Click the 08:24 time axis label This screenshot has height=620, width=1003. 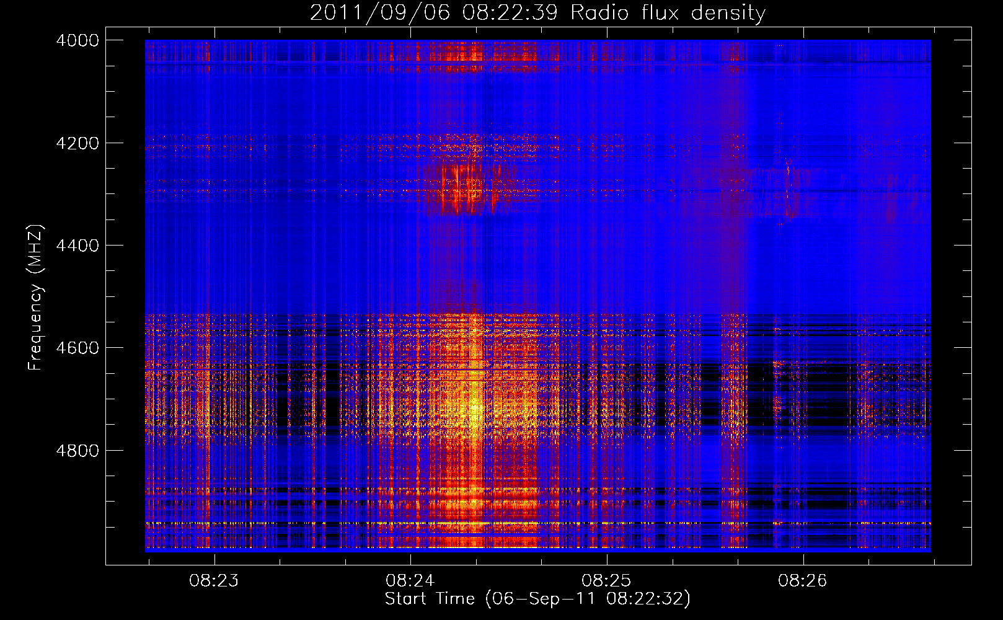[x=410, y=581]
